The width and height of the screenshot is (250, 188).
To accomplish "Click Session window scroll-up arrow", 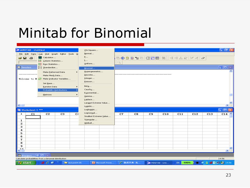I will (231, 71).
